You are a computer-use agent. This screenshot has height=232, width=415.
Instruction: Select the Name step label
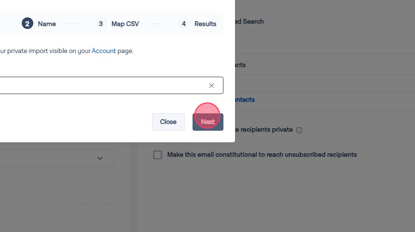[47, 24]
